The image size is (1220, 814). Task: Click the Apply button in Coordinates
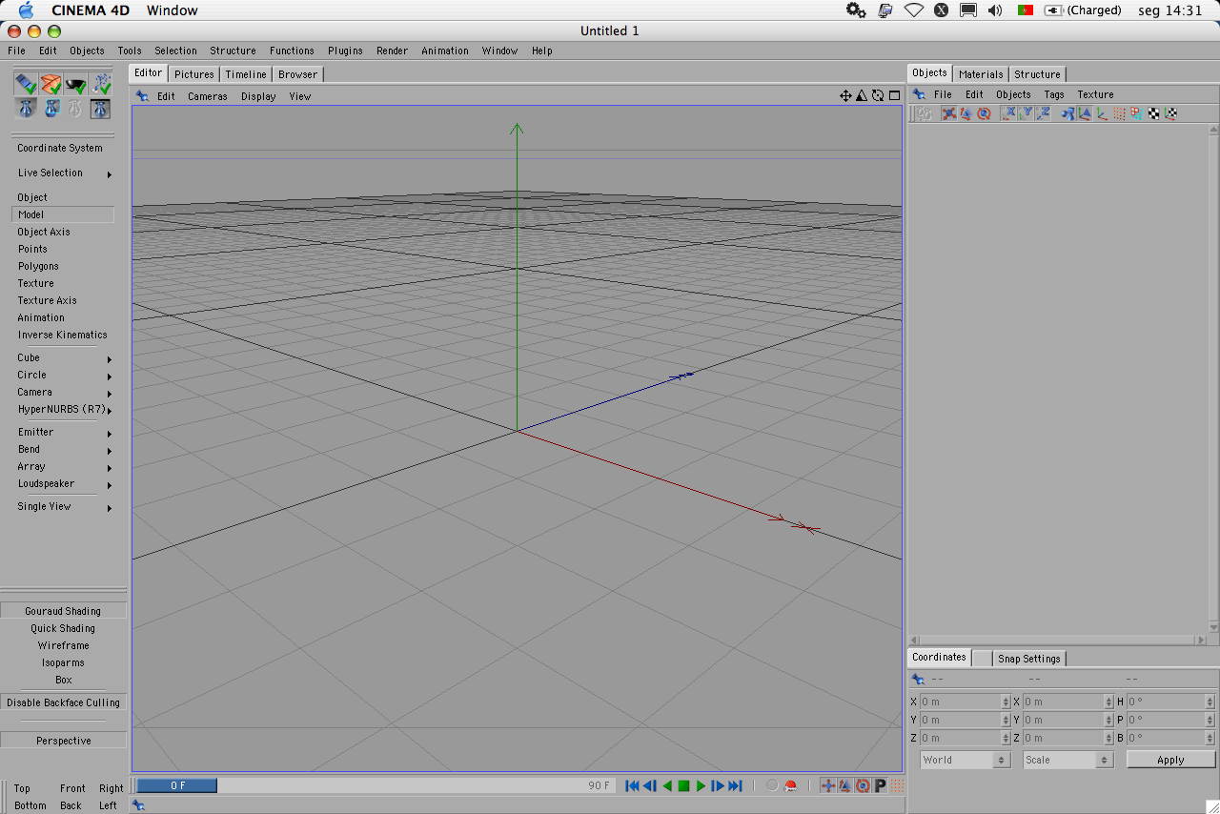pos(1170,760)
